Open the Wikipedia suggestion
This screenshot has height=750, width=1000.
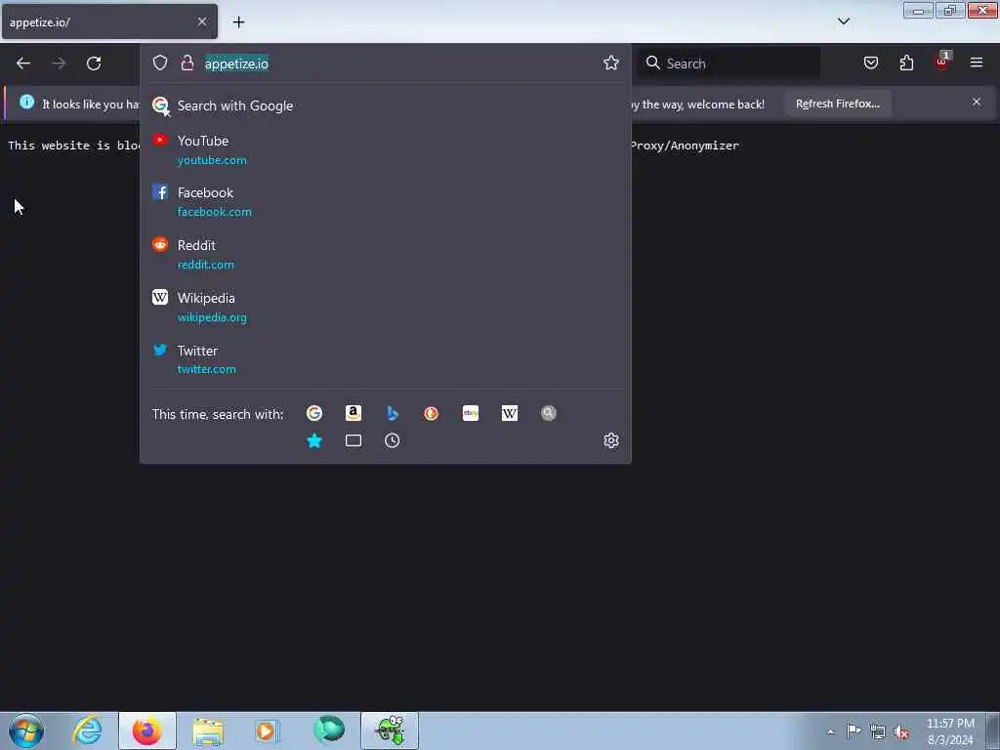(385, 308)
